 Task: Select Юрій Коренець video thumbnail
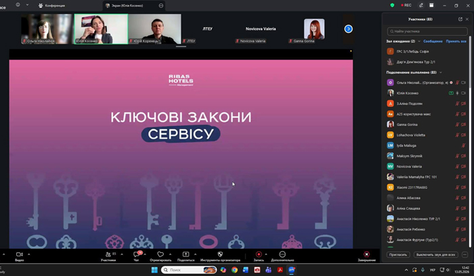[154, 29]
